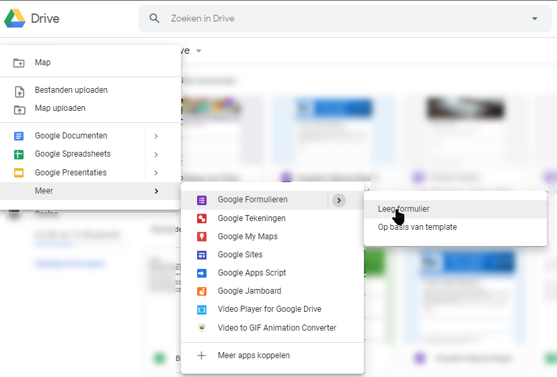The image size is (557, 377).
Task: Select Google Formulieren in the submenu
Action: pyautogui.click(x=272, y=200)
